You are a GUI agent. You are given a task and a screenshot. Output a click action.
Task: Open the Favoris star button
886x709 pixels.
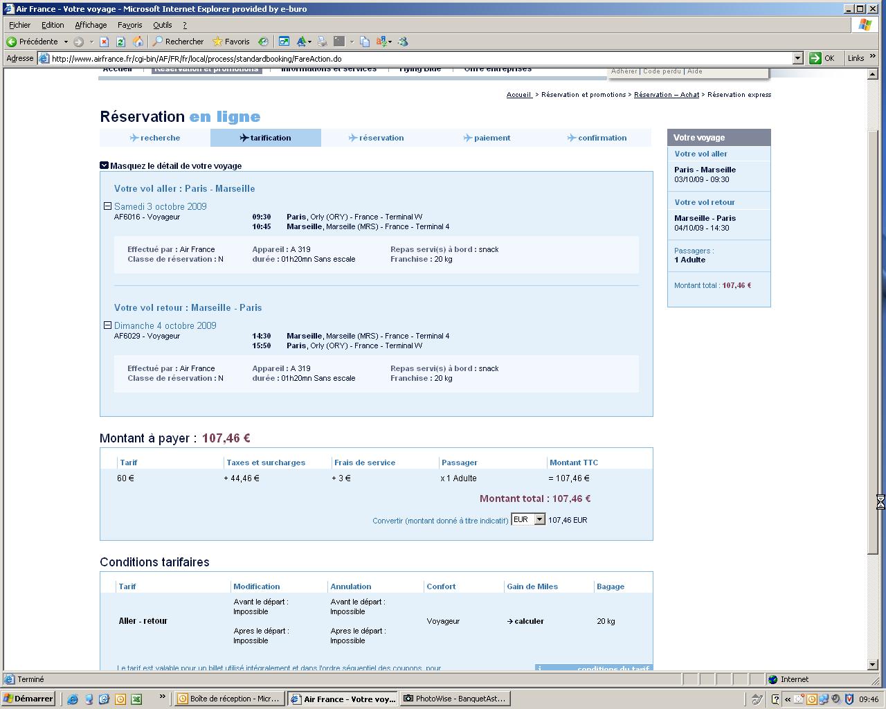point(230,42)
